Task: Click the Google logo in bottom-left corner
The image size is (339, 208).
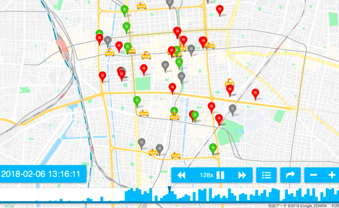Action: click(7, 204)
